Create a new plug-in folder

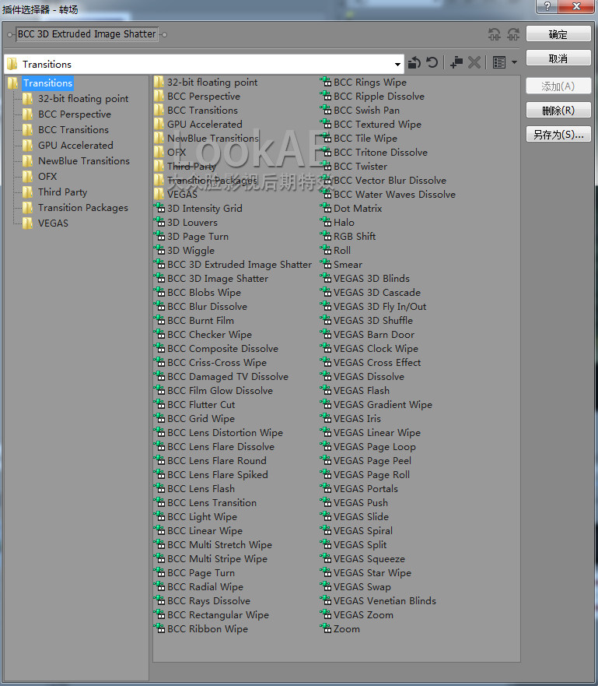click(x=456, y=62)
